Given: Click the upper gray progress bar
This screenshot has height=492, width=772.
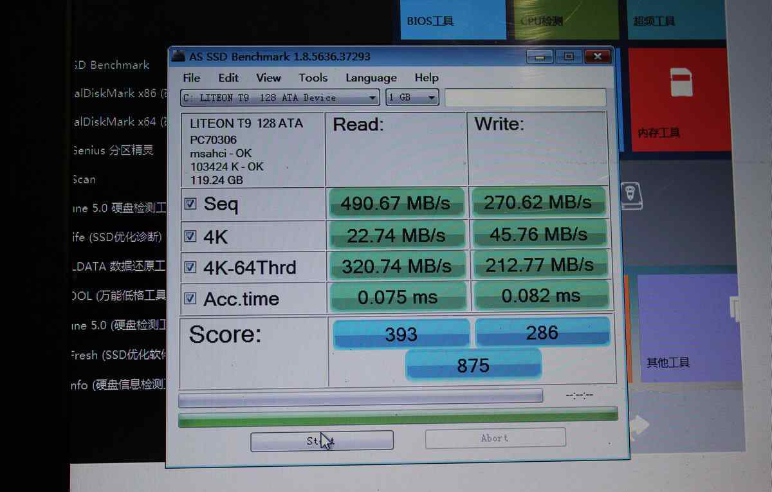Looking at the screenshot, I should 360,397.
